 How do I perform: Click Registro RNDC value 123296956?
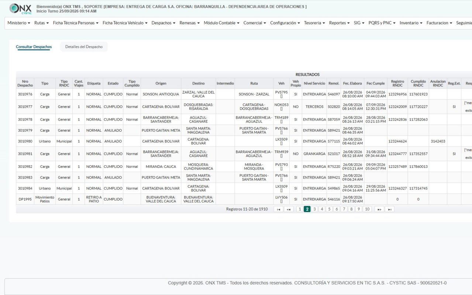click(397, 94)
